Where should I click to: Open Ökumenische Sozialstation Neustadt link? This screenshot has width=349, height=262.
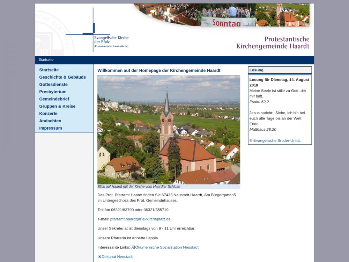[x=167, y=247]
